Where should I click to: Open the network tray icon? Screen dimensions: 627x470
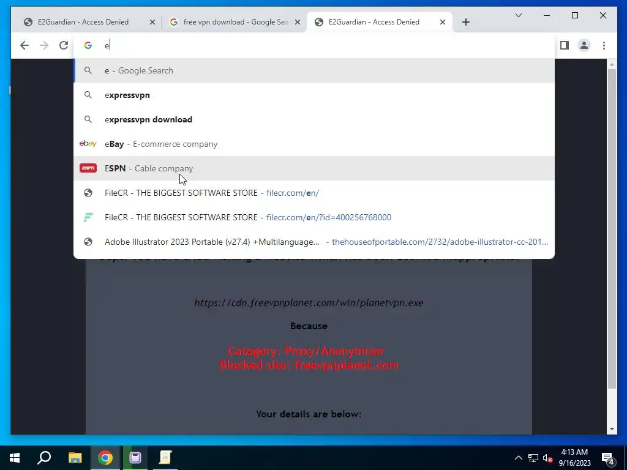[x=533, y=458]
